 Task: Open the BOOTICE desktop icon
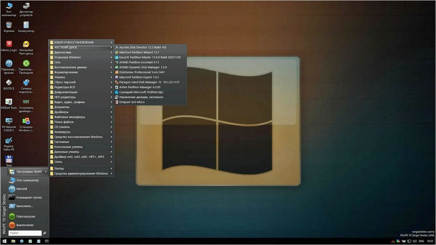[x=9, y=84]
